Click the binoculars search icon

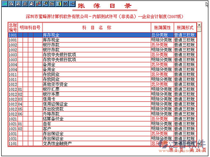(65, 4)
